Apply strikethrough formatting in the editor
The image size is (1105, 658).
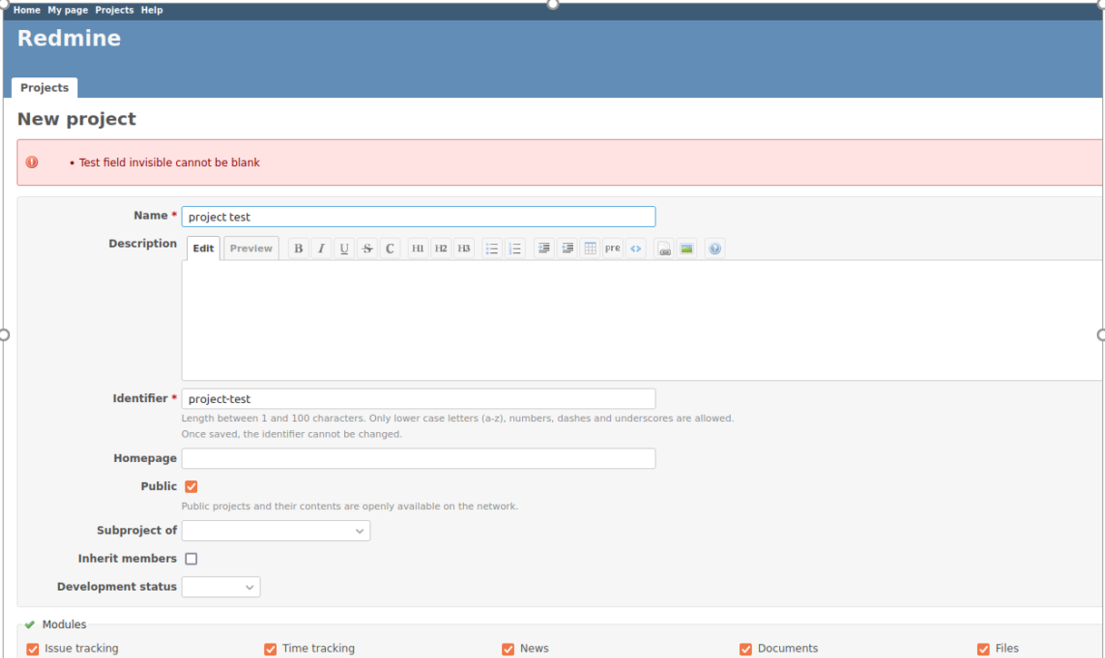tap(367, 249)
